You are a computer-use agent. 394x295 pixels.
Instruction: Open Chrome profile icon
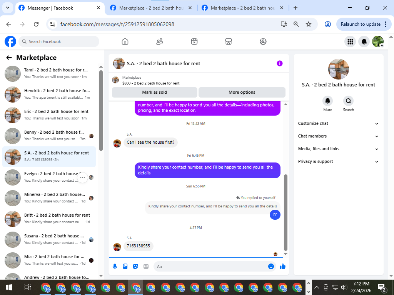tap(328, 24)
